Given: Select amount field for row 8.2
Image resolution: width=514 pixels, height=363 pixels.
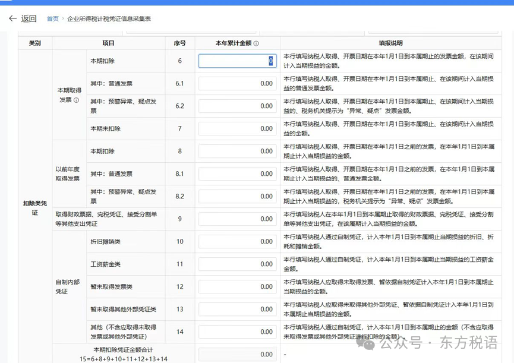Looking at the screenshot, I should pos(237,197).
